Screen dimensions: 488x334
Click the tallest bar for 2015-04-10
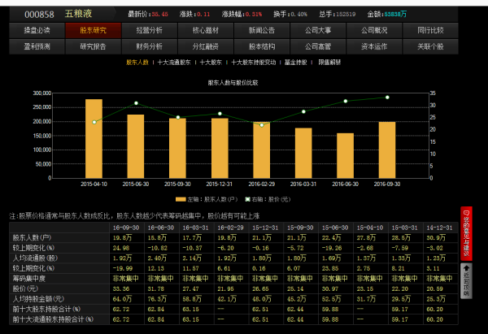(94, 139)
